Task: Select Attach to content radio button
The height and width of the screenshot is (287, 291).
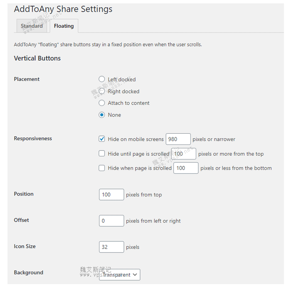Action: [x=102, y=103]
